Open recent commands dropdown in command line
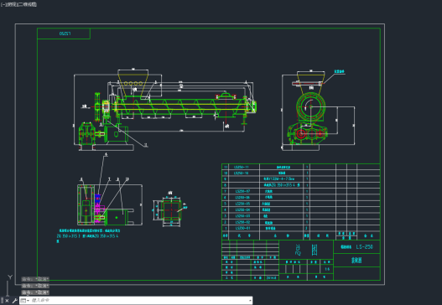Image resolution: width=442 pixels, height=305 pixels. click(25, 301)
